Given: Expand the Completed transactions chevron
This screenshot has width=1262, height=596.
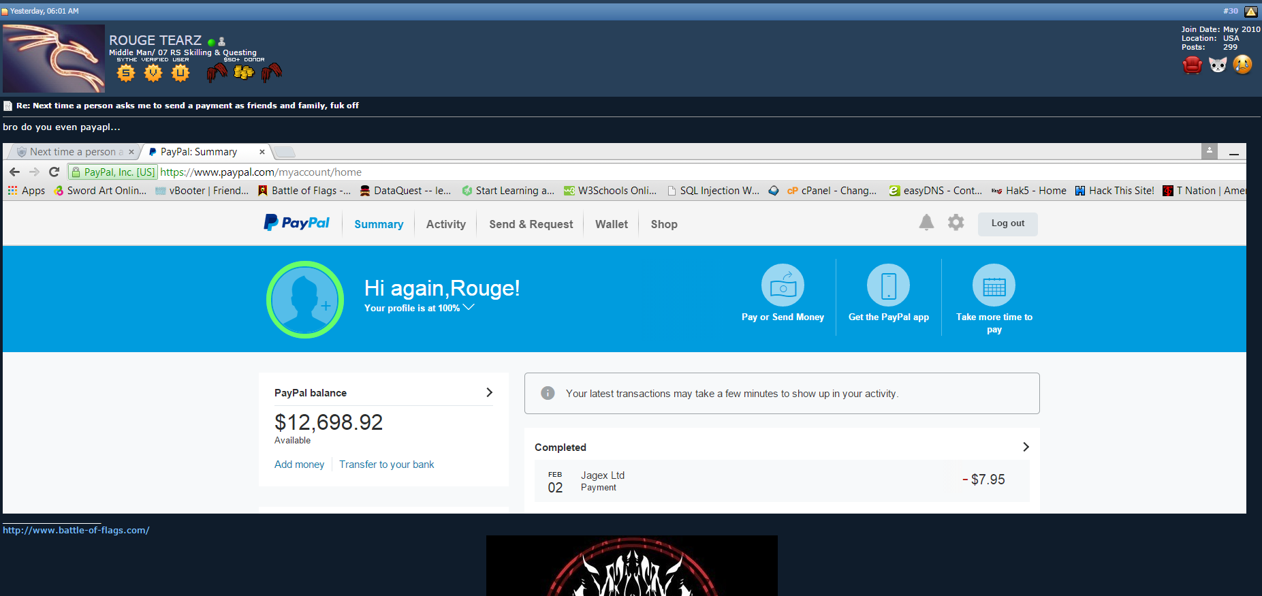Looking at the screenshot, I should [1026, 447].
